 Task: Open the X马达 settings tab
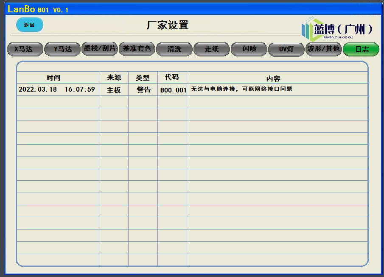pos(25,49)
